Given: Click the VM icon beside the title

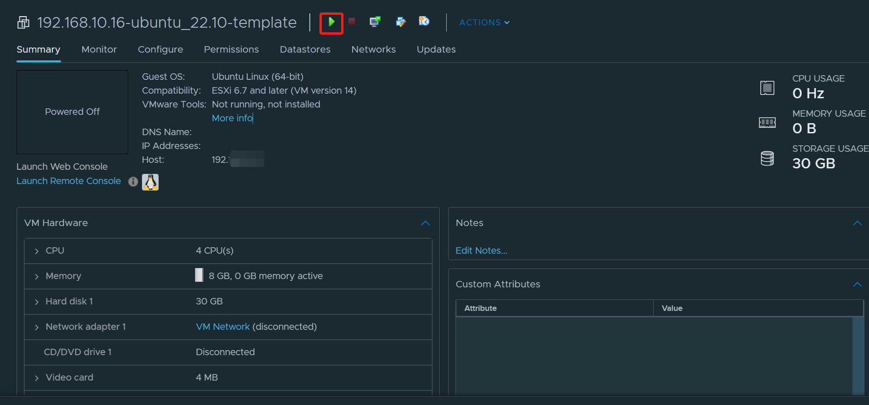Looking at the screenshot, I should coord(23,22).
